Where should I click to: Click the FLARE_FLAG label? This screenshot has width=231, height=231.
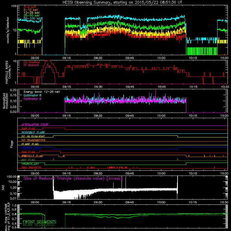pyautogui.click(x=30, y=144)
